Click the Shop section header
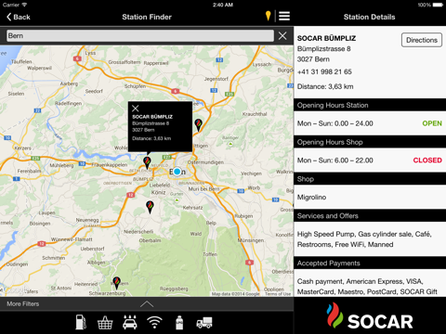The width and height of the screenshot is (446, 334). point(370,179)
